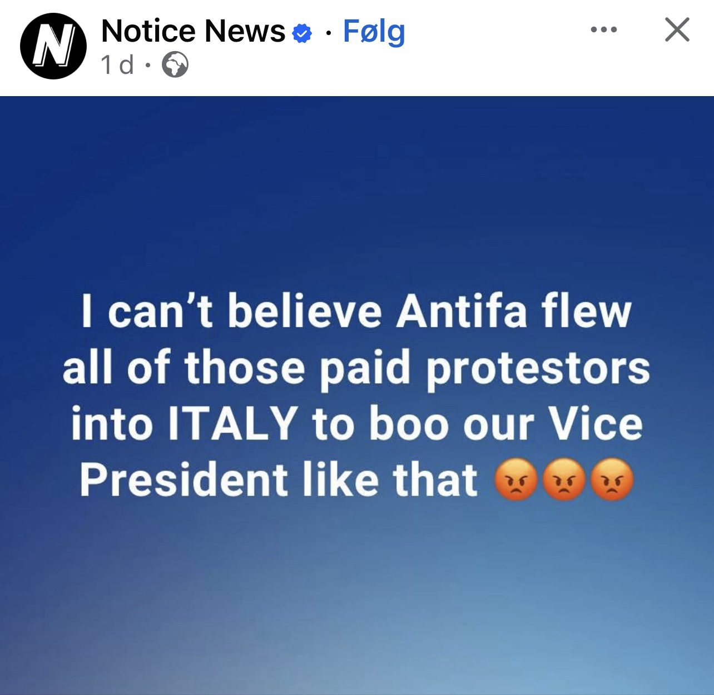
Task: Click the last angry face emoji
Action: tap(612, 480)
